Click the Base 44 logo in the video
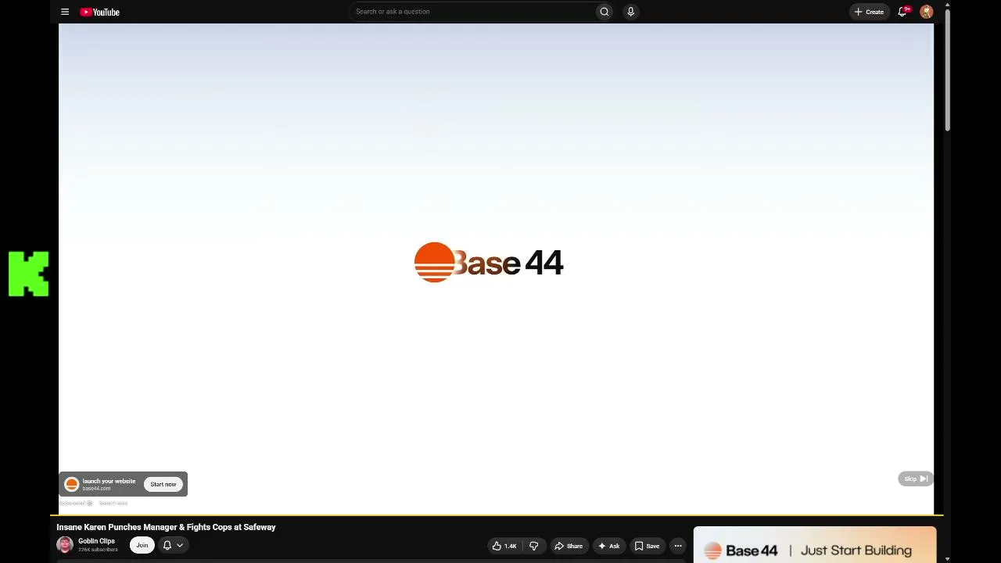 (x=489, y=263)
